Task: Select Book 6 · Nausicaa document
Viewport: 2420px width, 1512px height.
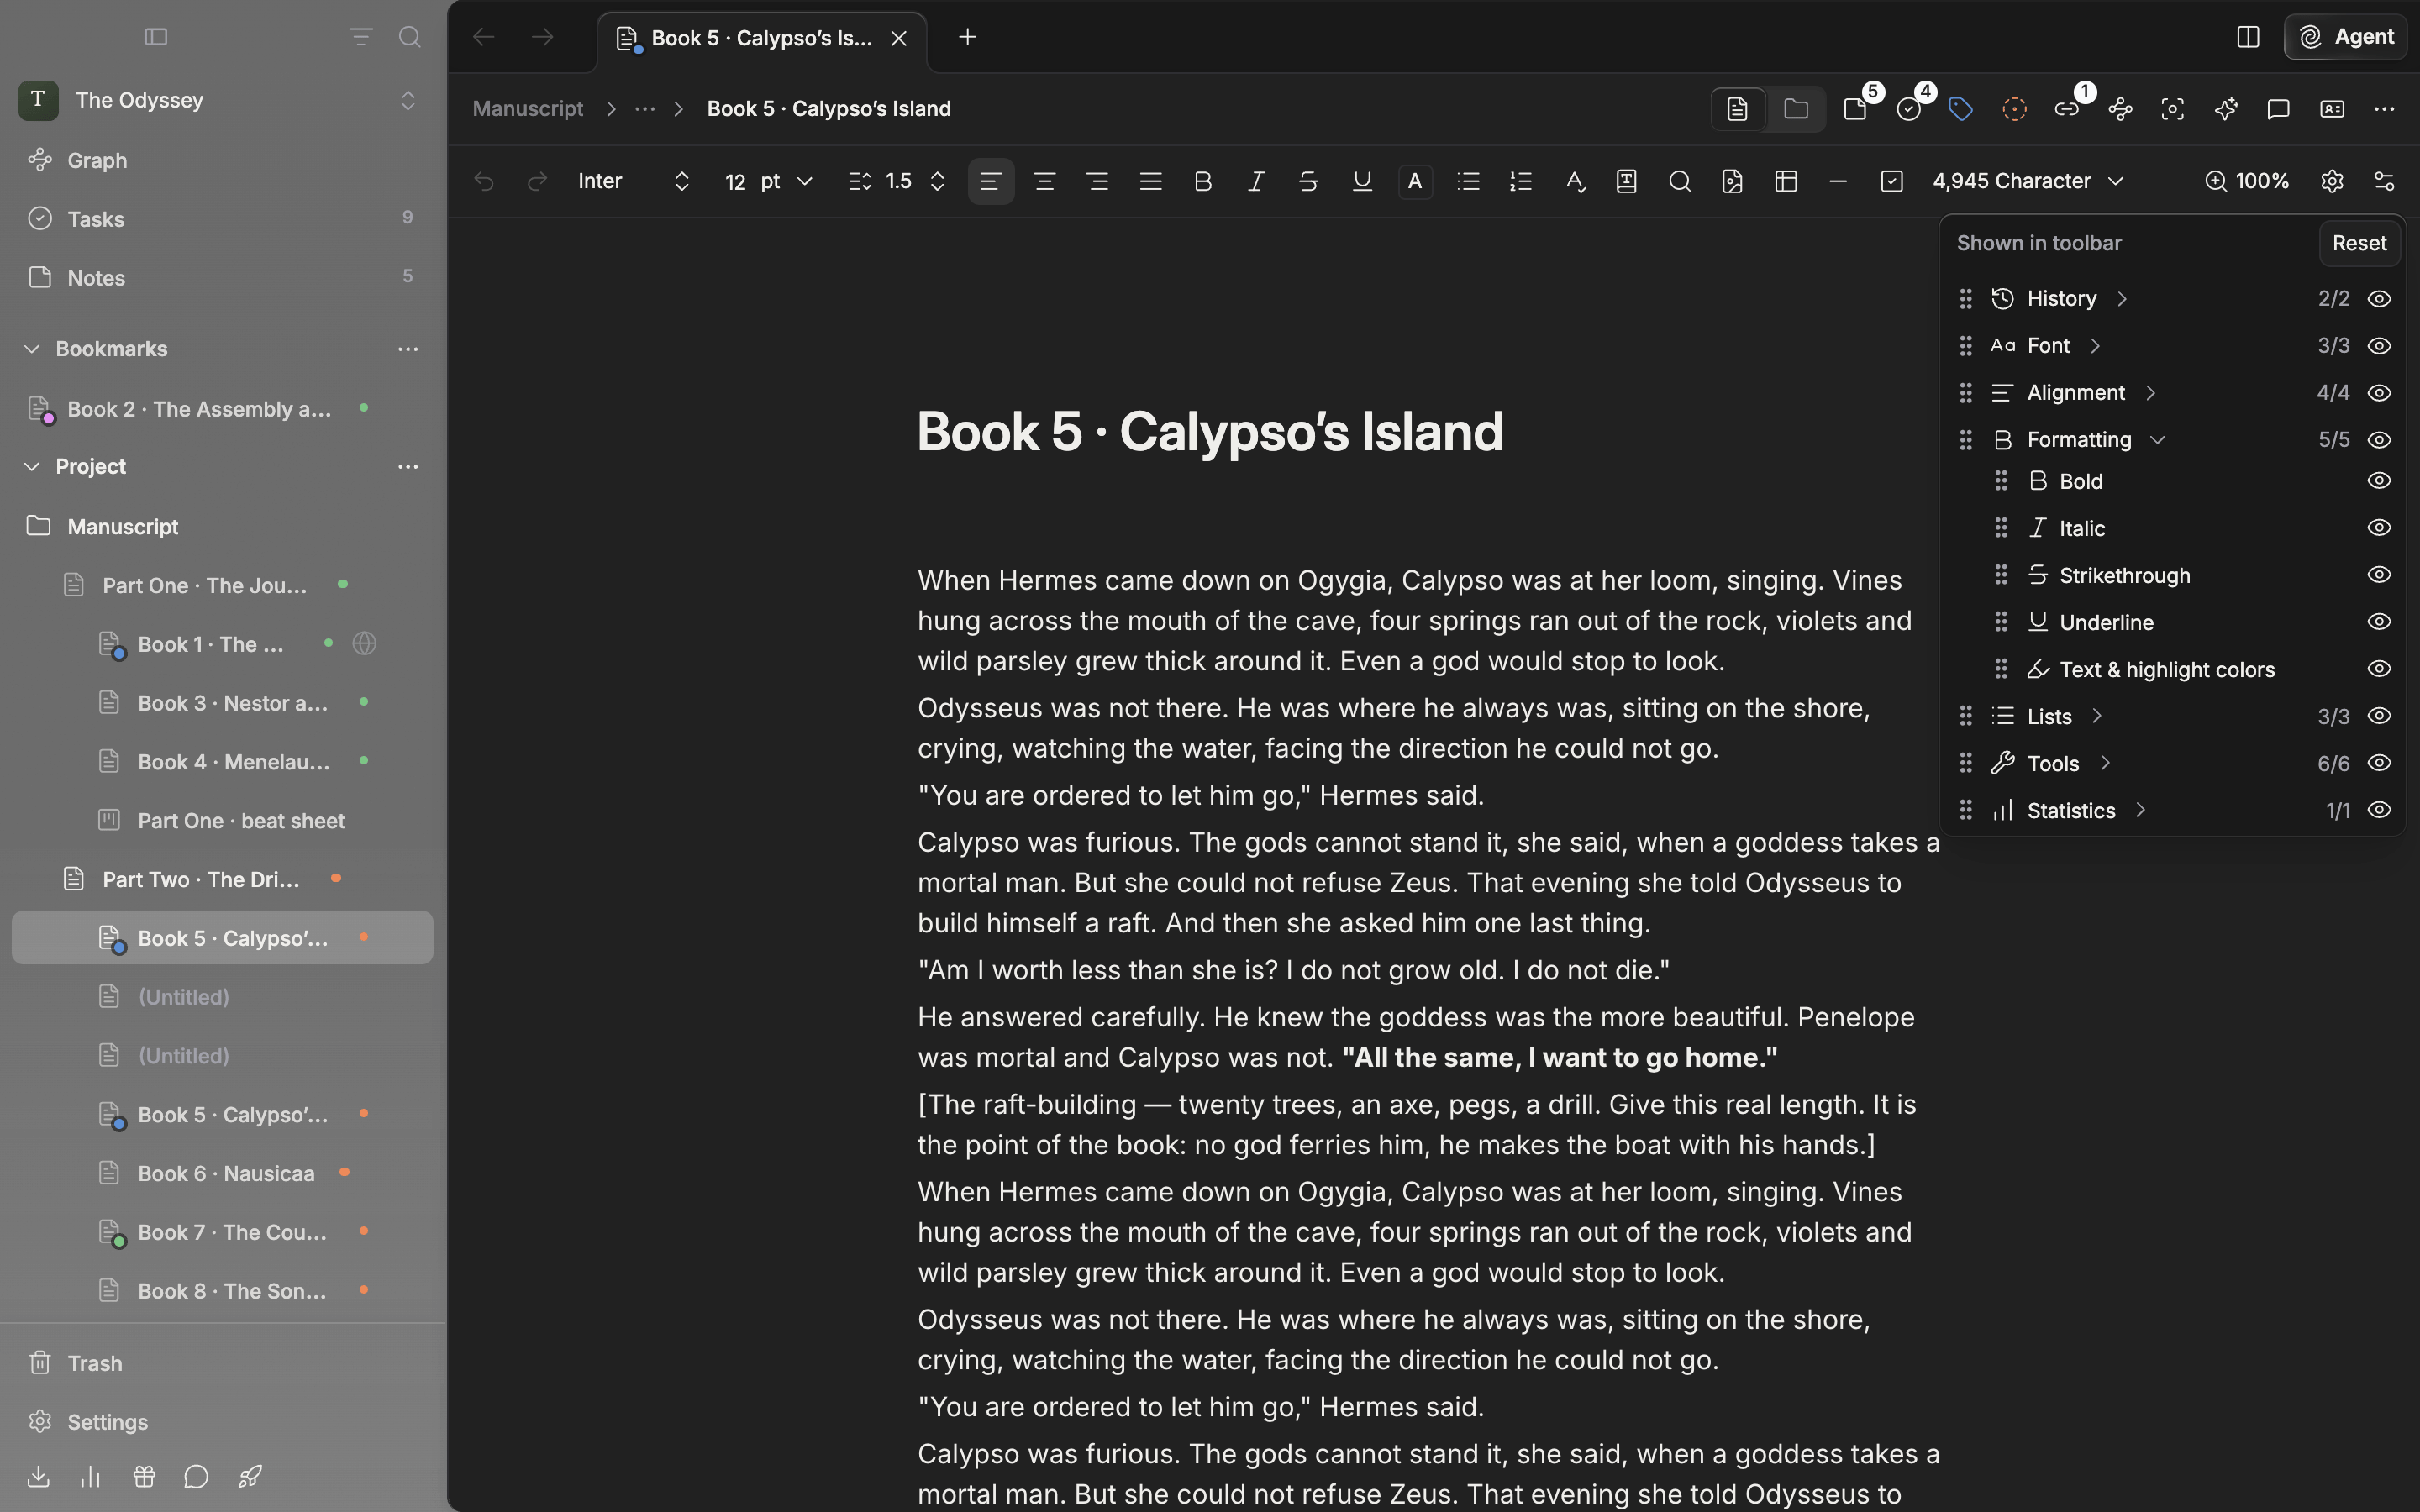Action: tap(226, 1173)
